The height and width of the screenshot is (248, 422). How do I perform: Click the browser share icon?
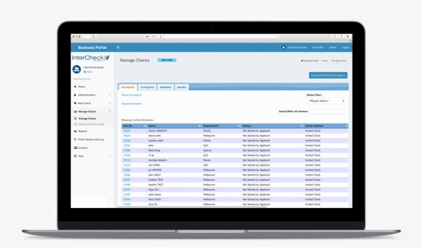pyautogui.click(x=335, y=36)
